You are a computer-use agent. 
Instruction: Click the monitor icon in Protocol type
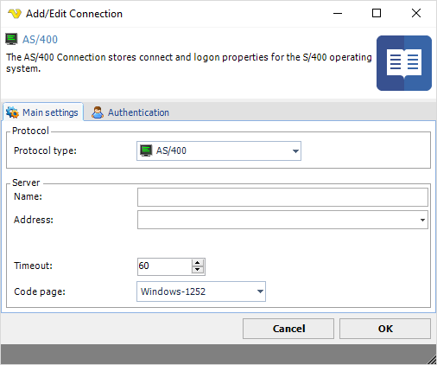[146, 150]
